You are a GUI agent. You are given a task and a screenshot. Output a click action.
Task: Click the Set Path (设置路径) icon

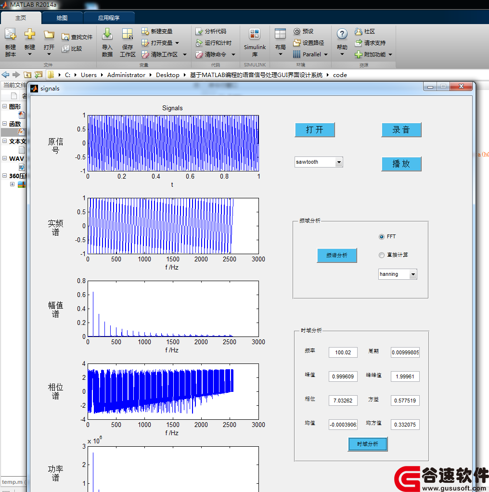297,43
